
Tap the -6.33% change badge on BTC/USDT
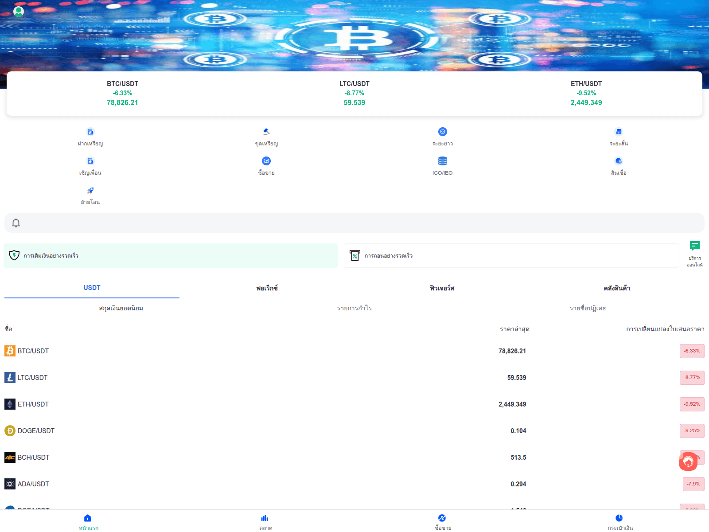tap(692, 351)
